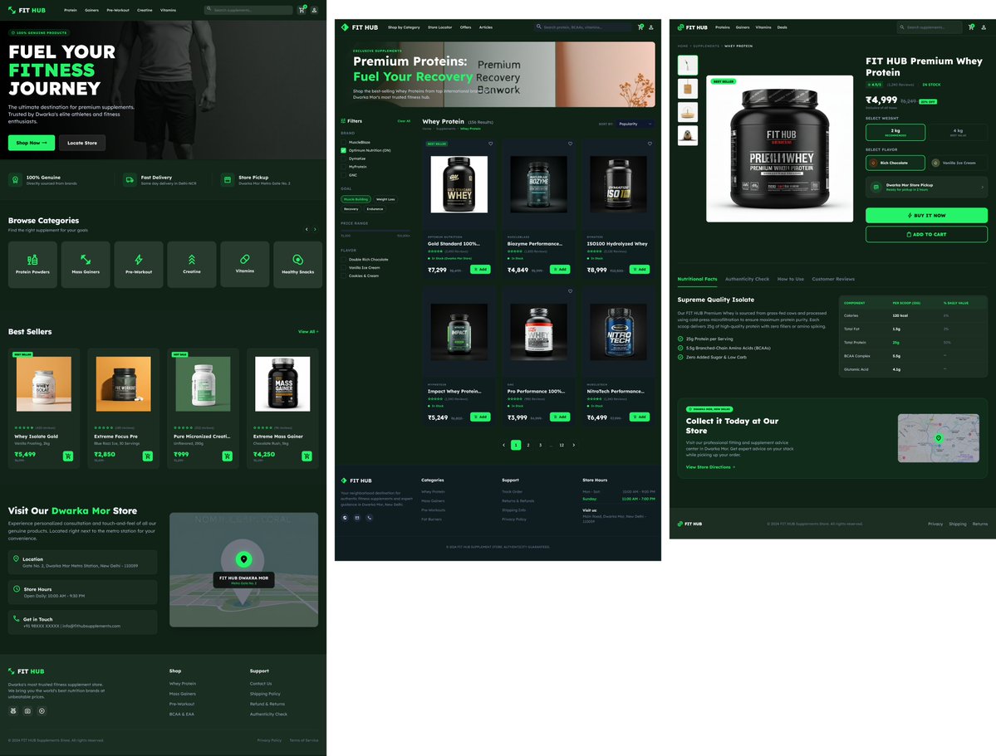Viewport: 996px width, 756px height.
Task: Adjust the Price Range slider track
Action: point(375,231)
